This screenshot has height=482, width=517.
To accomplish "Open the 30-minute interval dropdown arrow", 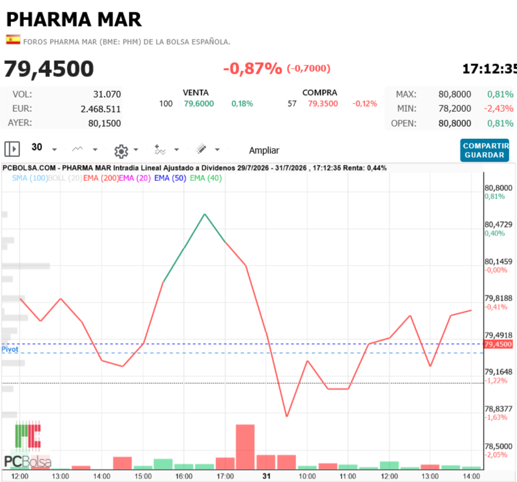I will pyautogui.click(x=54, y=150).
